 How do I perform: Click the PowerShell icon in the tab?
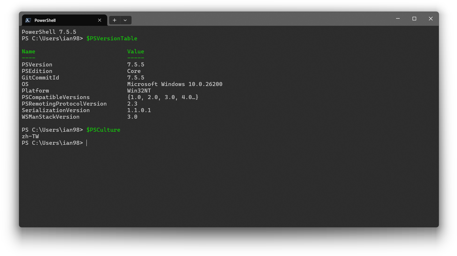(x=28, y=20)
